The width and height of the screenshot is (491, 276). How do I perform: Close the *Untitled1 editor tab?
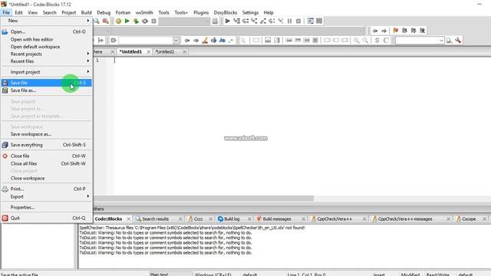[x=149, y=51]
